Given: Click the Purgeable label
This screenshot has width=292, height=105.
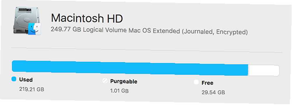Looking at the screenshot, I should tap(124, 81).
